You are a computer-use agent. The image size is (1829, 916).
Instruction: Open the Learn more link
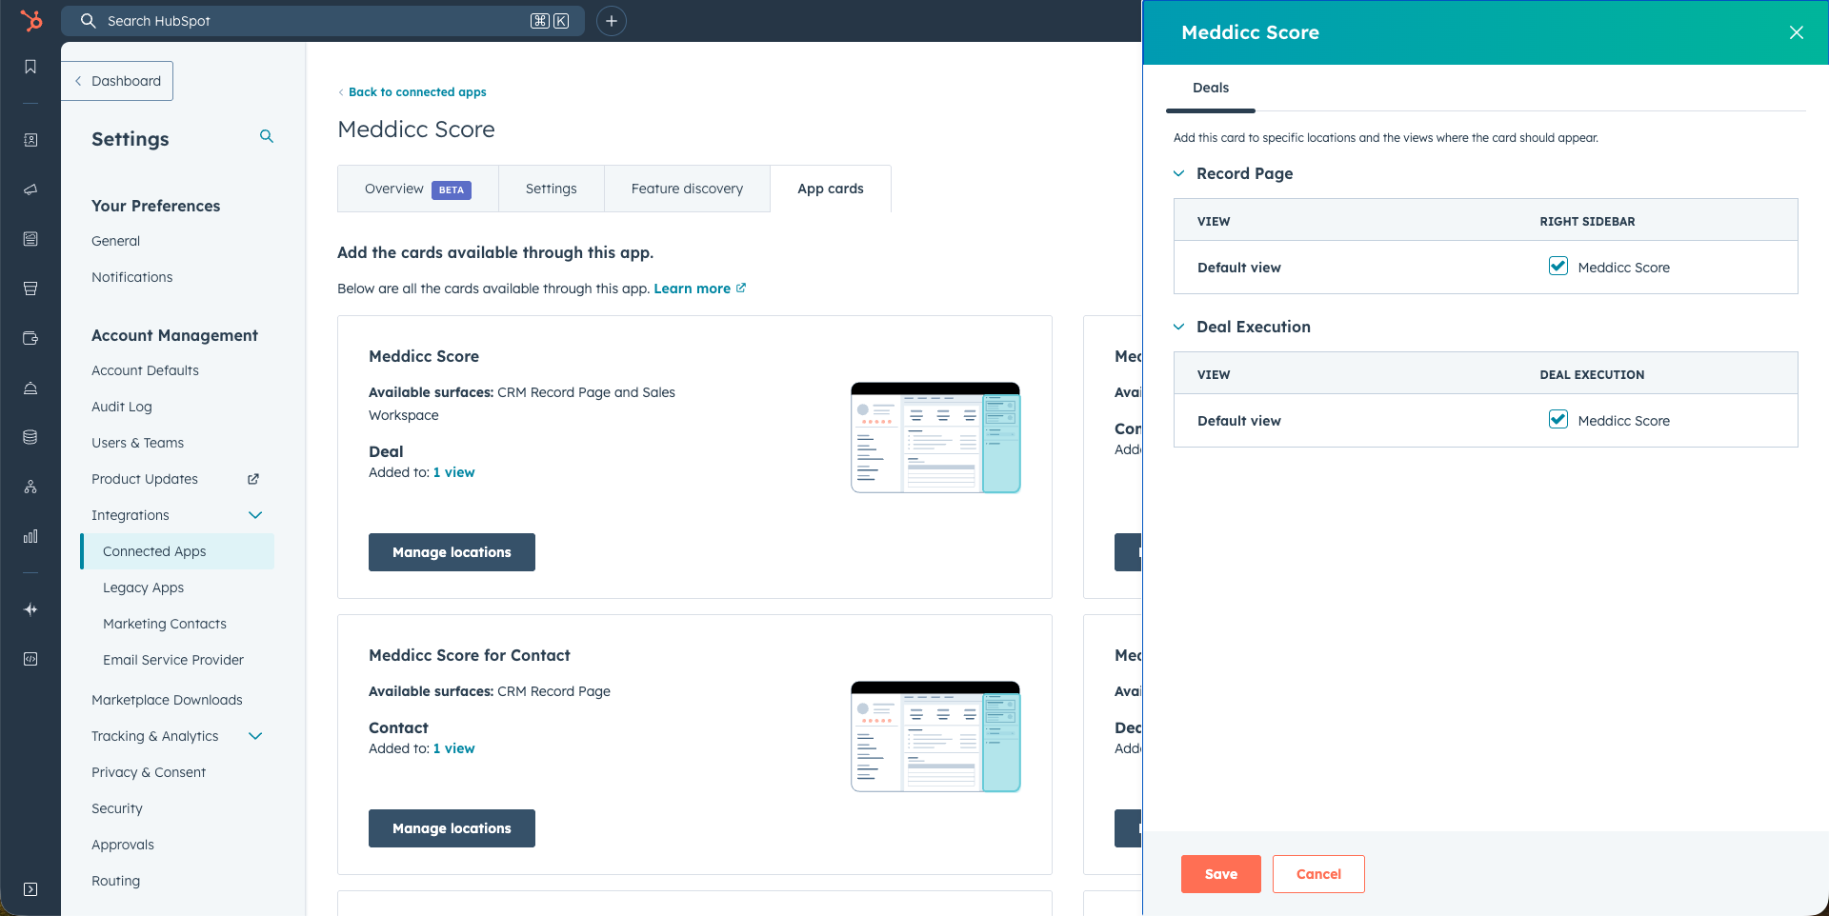click(693, 288)
